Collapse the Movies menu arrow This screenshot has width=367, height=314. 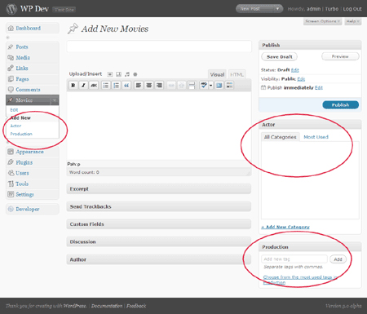[55, 100]
